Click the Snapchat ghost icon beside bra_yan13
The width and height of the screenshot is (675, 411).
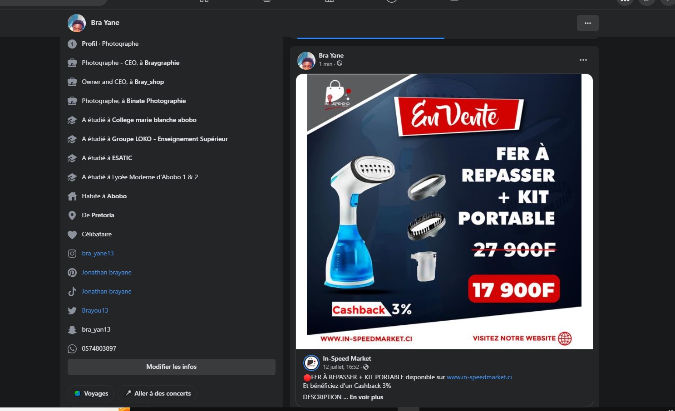tap(72, 330)
